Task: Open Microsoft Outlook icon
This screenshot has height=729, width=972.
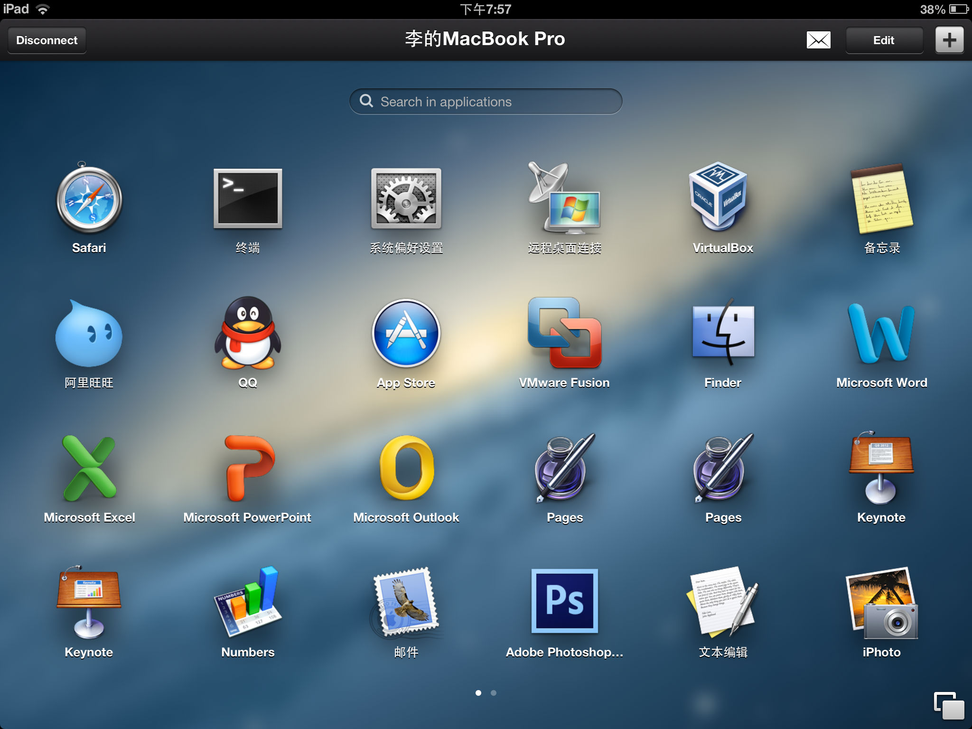Action: click(x=406, y=468)
